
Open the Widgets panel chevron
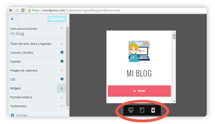click(61, 88)
